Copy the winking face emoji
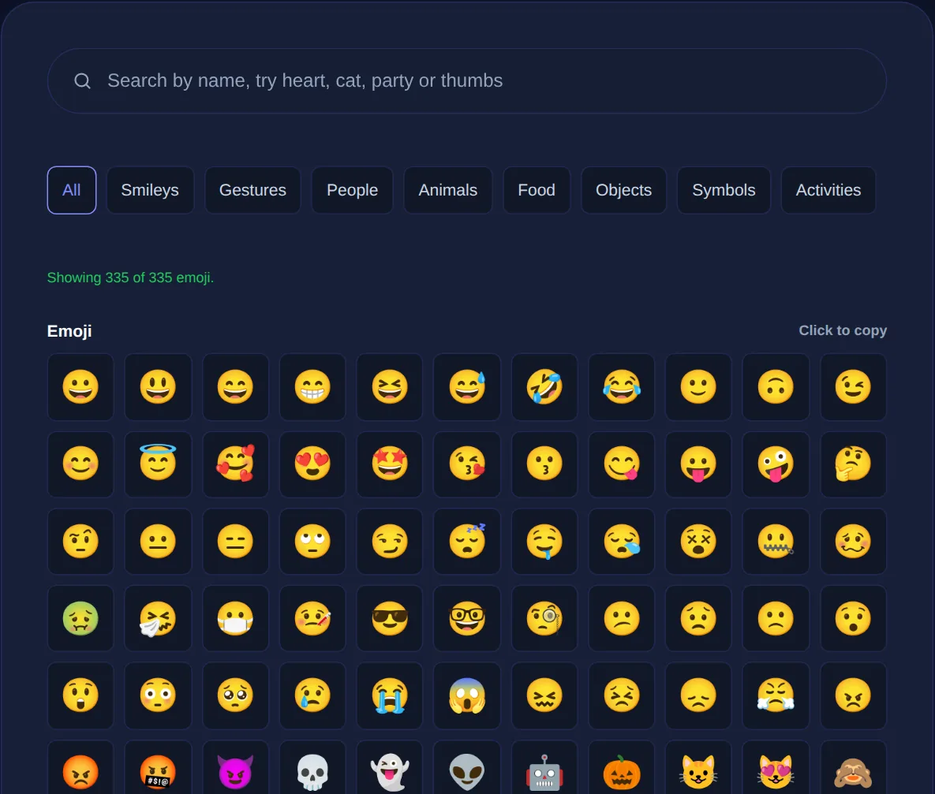 point(853,387)
